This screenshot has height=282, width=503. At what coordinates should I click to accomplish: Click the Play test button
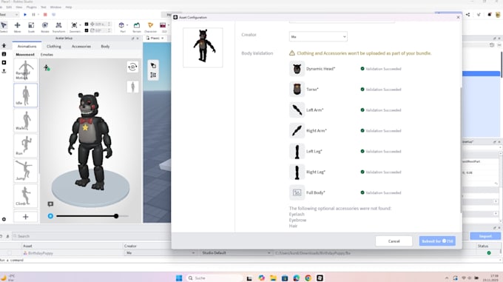pos(25,15)
